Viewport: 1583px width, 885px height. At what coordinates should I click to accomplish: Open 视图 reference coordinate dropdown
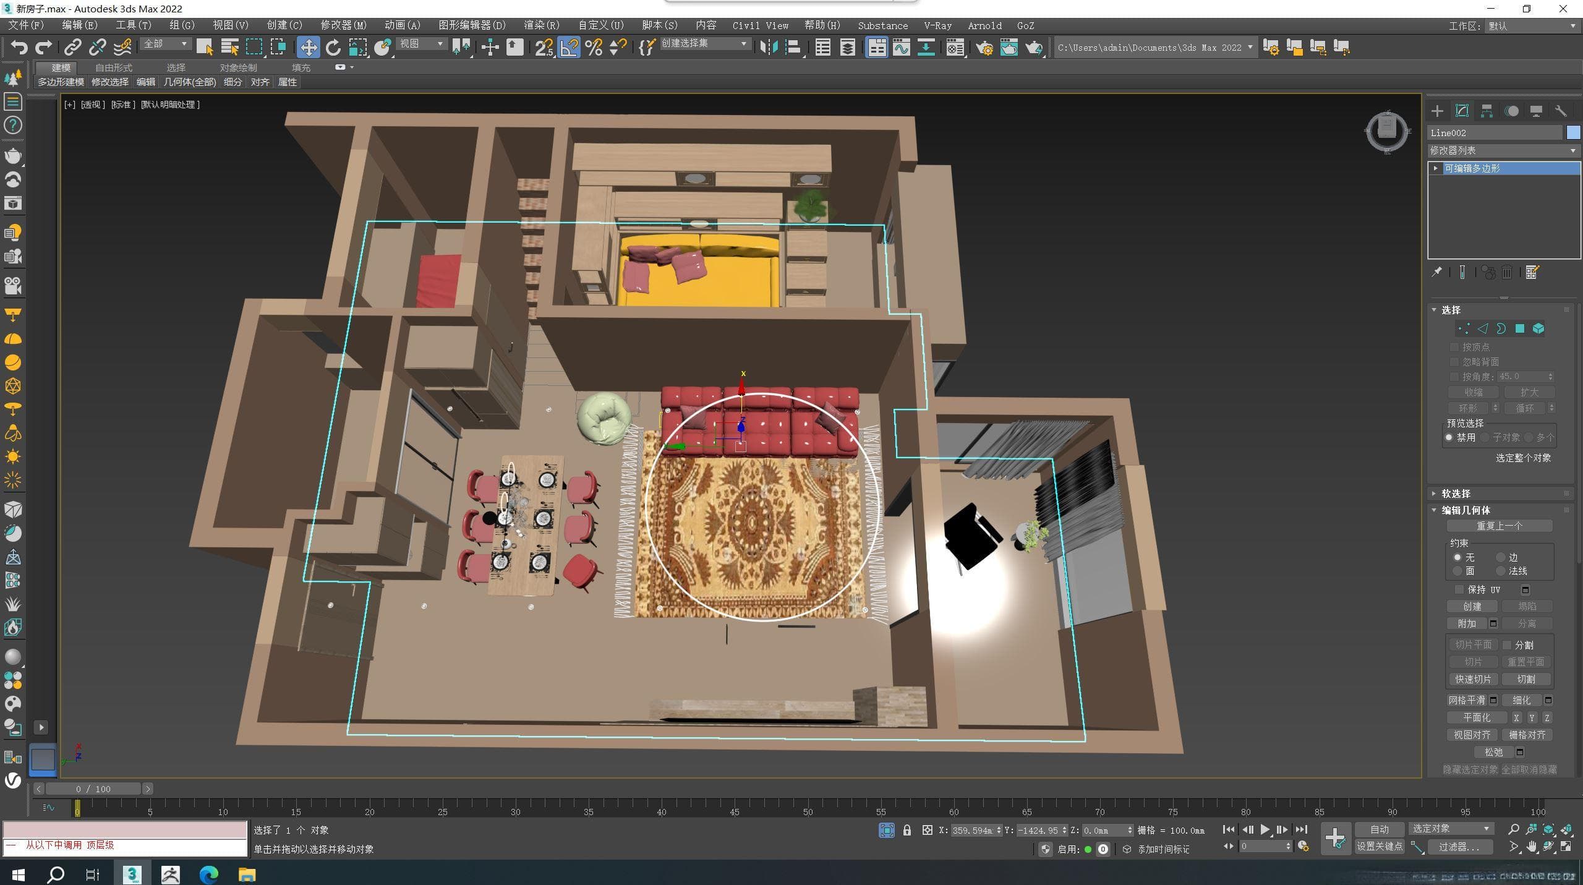click(421, 44)
